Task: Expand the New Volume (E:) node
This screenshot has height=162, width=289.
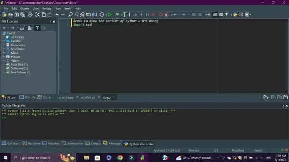Action: click(4, 72)
